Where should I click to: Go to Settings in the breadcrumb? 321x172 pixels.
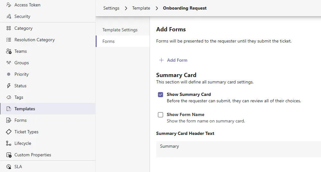(111, 8)
